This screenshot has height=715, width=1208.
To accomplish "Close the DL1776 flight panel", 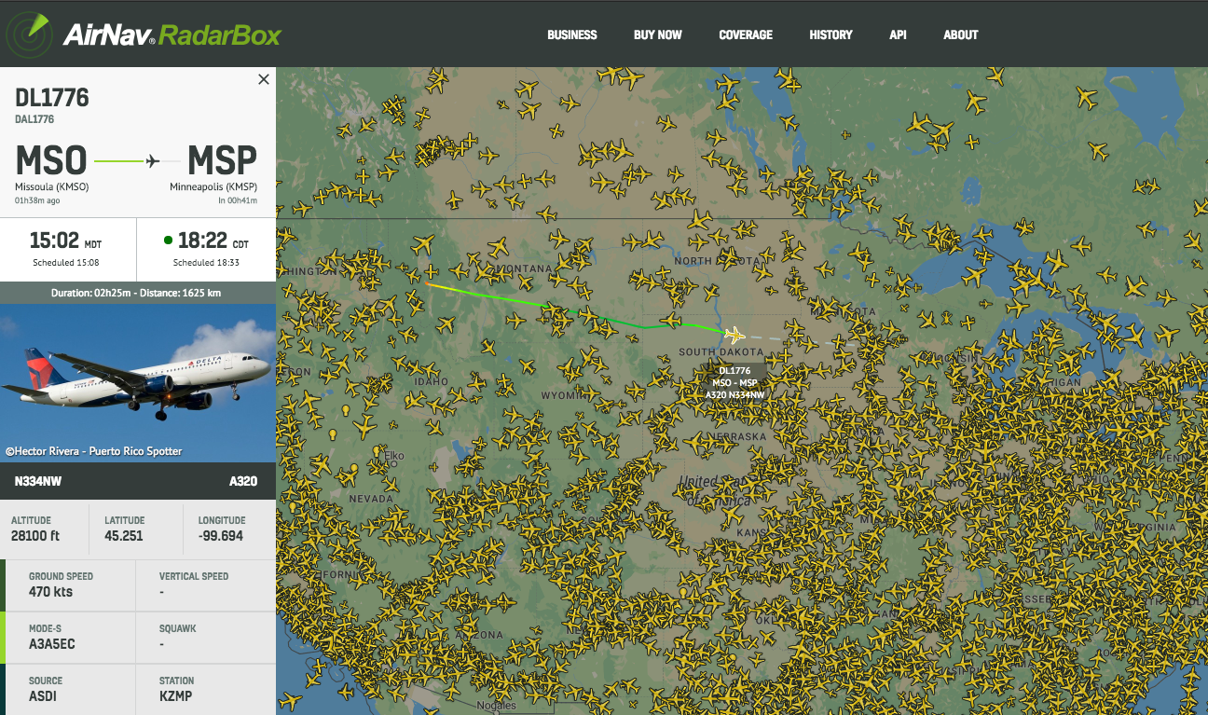I will [264, 79].
